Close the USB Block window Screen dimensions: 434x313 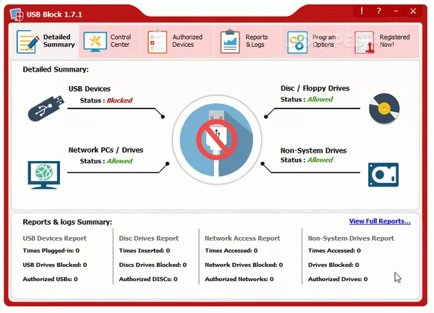tap(413, 11)
